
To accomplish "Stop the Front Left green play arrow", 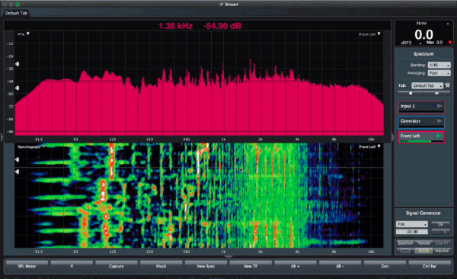I will pyautogui.click(x=439, y=136).
